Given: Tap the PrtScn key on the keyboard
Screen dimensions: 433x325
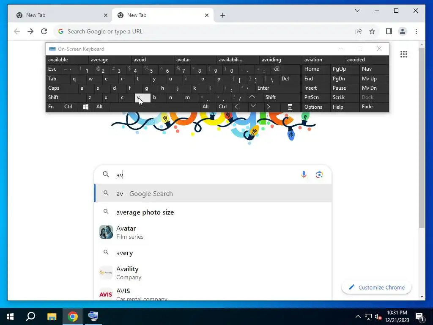Looking at the screenshot, I should [x=316, y=97].
